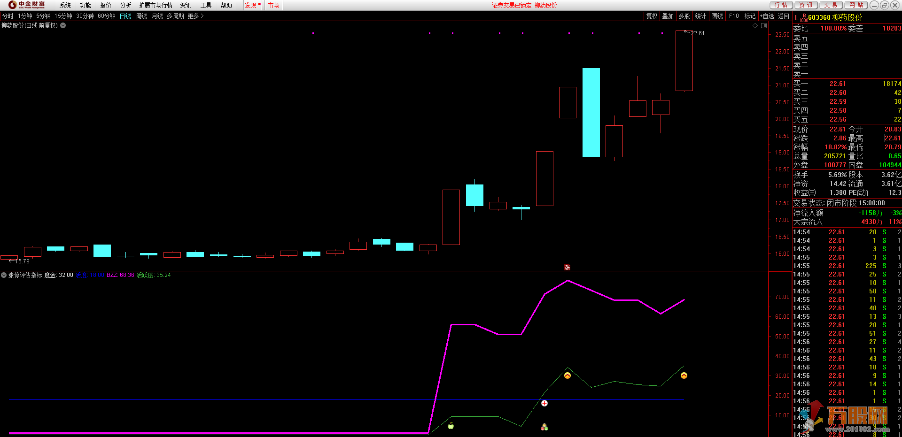Click the 多股 toolbar button
This screenshot has width=902, height=437.
tap(684, 16)
